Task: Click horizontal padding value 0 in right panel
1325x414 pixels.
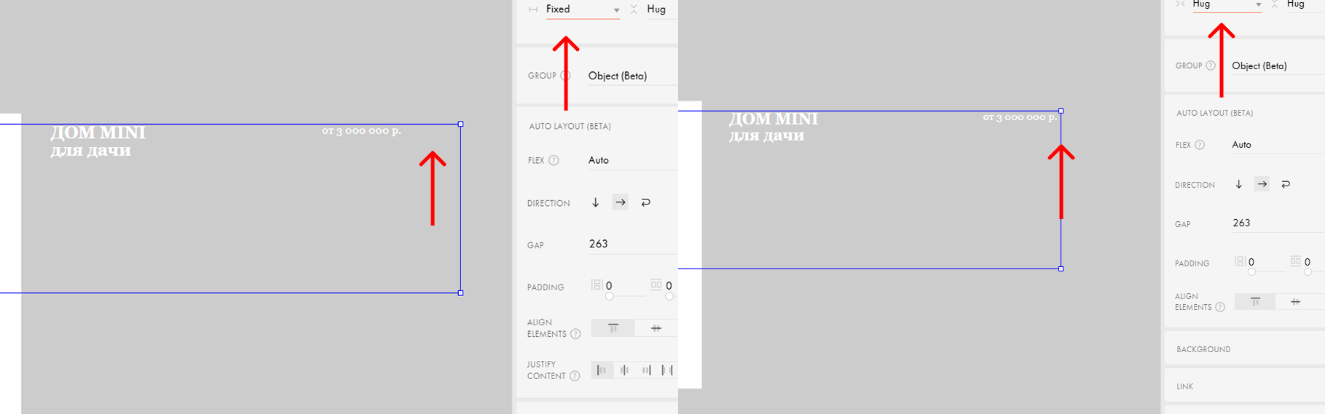Action: click(x=1251, y=262)
